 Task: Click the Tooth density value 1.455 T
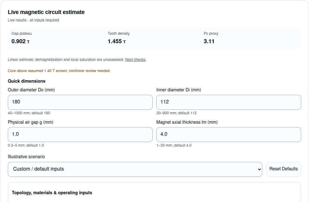tap(117, 41)
